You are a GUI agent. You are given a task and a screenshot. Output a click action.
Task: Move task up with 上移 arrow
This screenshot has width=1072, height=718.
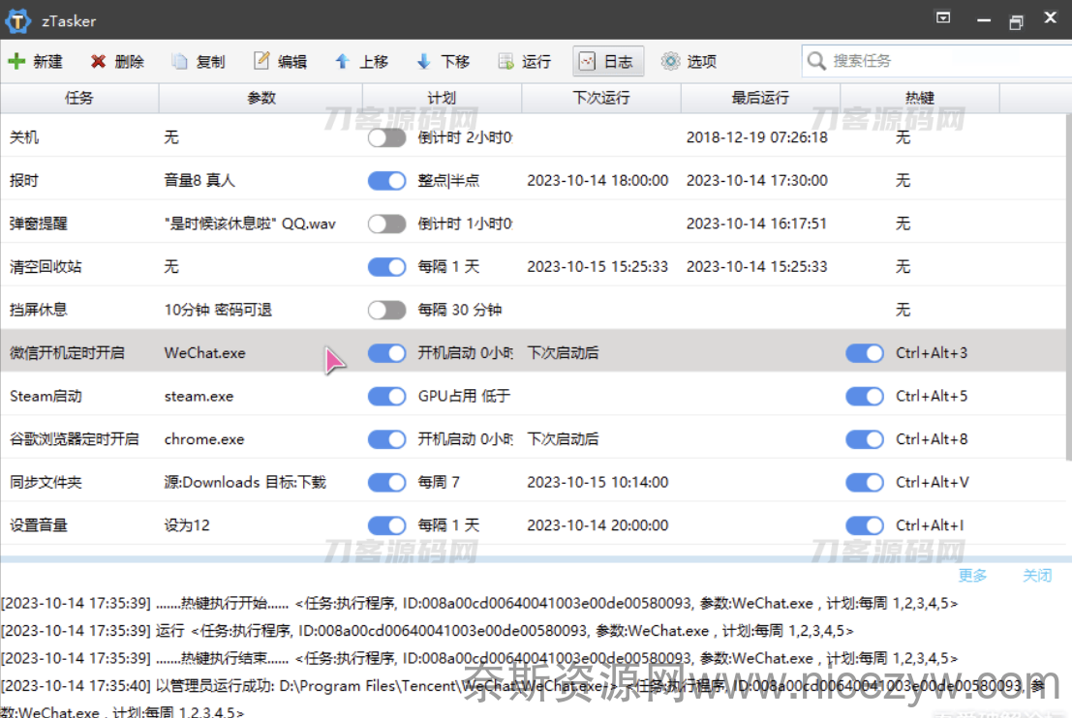tap(342, 61)
